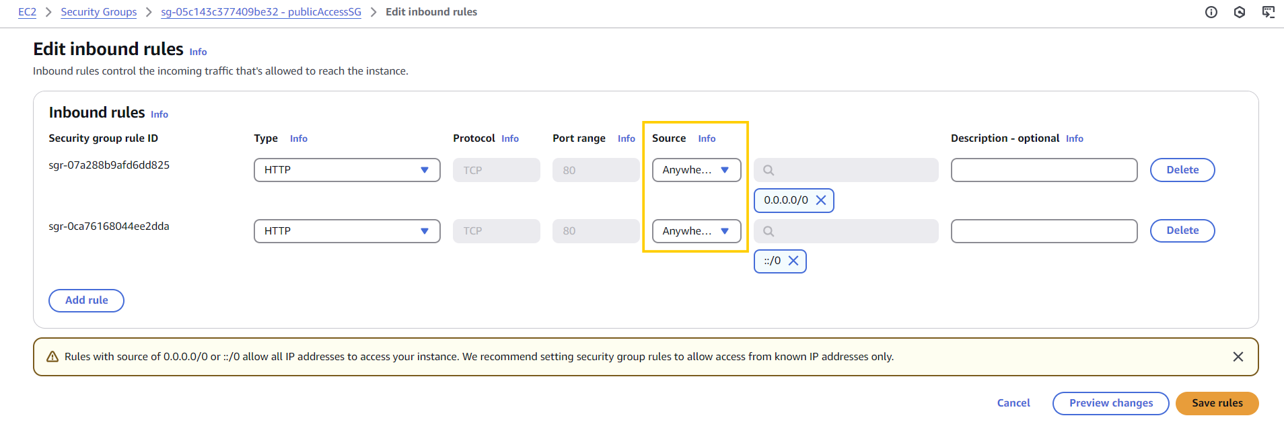The image size is (1284, 422).
Task: Open the info help panel icon
Action: pos(1211,12)
